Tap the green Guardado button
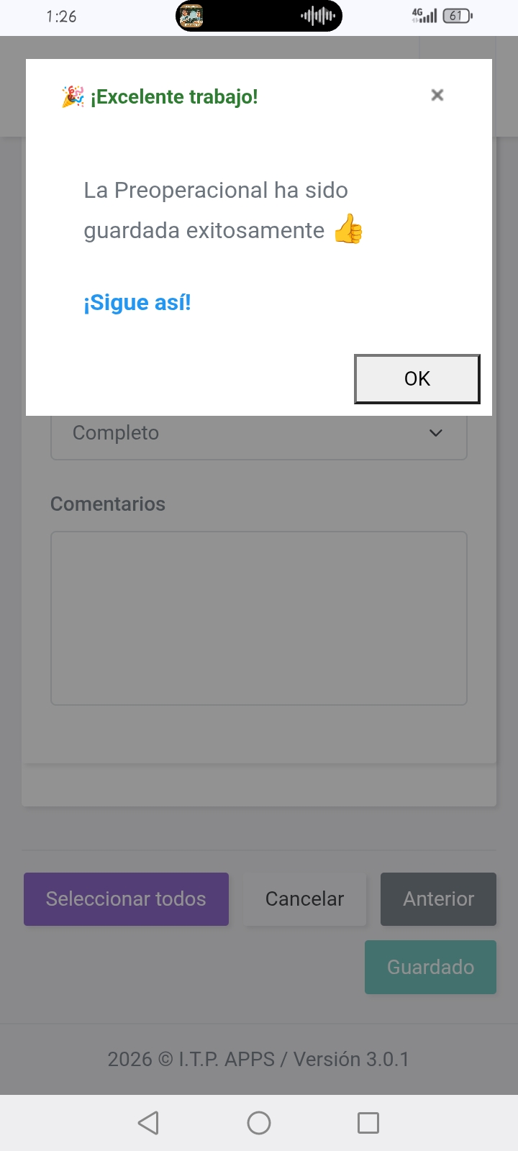This screenshot has width=518, height=1151. pos(431,968)
